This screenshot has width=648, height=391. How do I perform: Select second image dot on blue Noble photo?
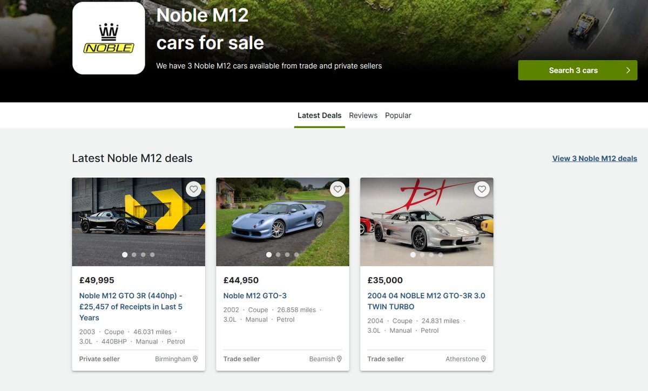[x=278, y=254]
